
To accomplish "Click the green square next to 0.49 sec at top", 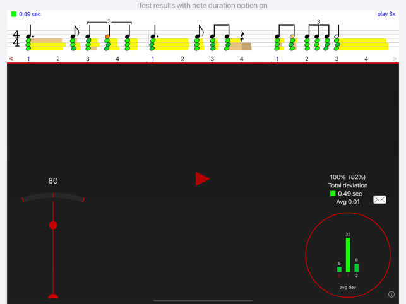I will pyautogui.click(x=14, y=14).
